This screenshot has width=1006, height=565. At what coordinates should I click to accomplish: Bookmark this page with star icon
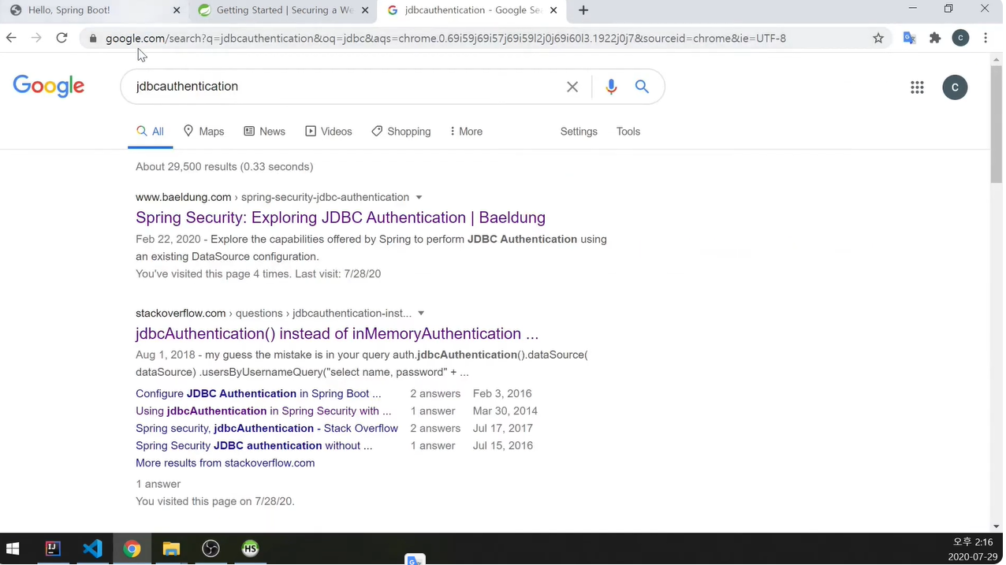pyautogui.click(x=878, y=38)
